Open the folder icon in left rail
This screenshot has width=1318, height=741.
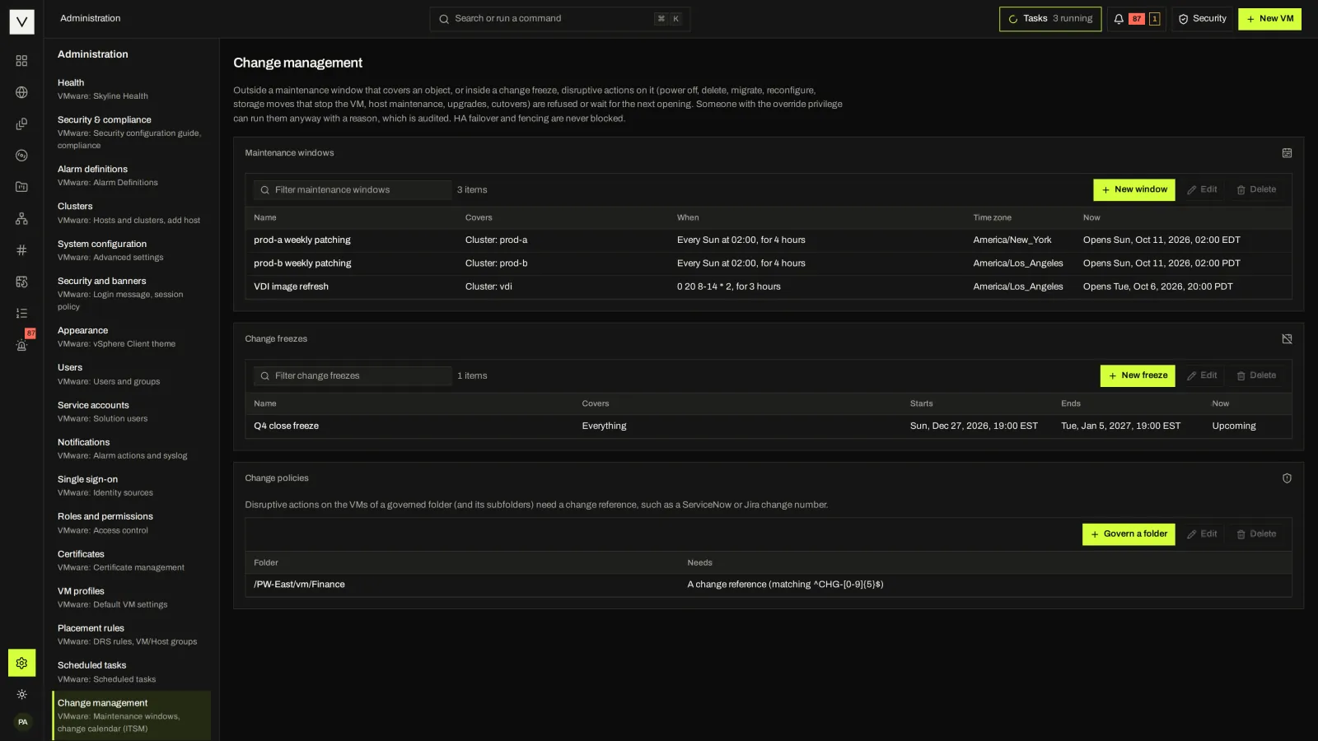pos(21,187)
